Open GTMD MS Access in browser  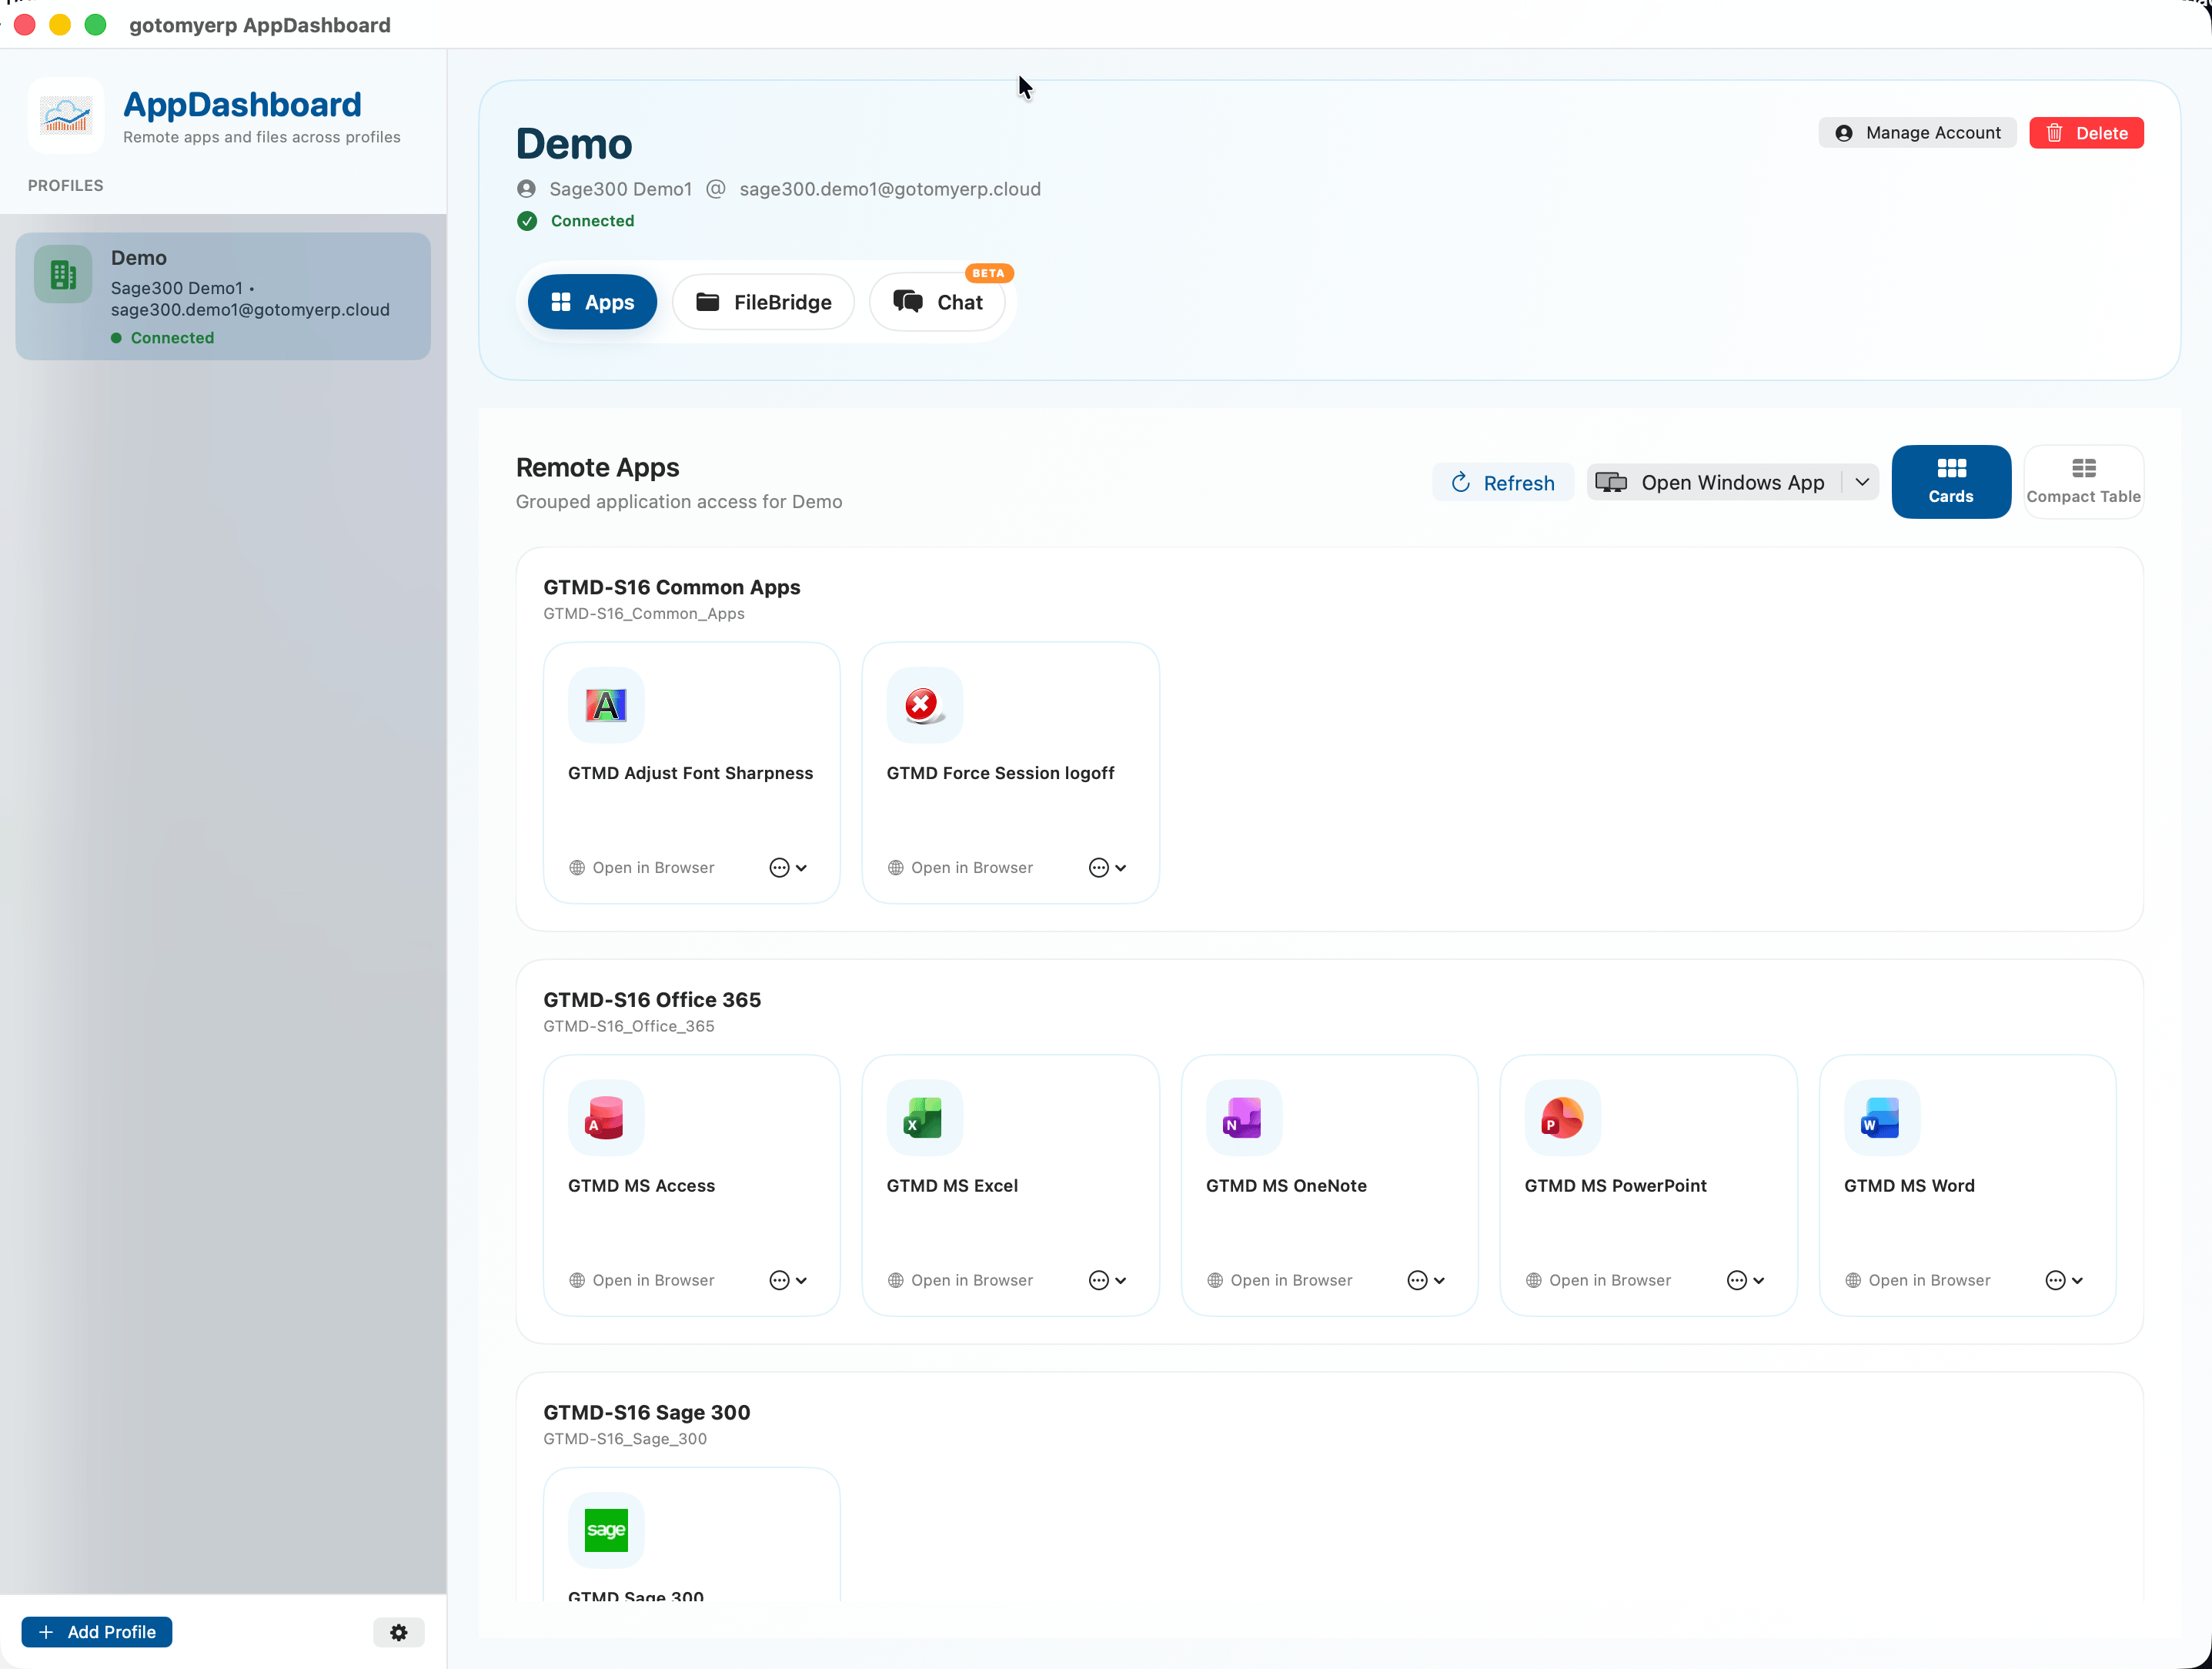pos(642,1280)
